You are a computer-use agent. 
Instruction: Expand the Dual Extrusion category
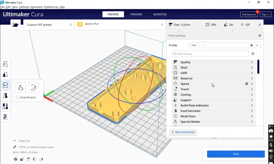pos(213,111)
